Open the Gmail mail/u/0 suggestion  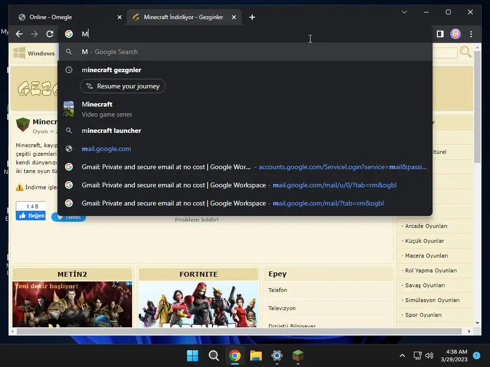coord(245,185)
